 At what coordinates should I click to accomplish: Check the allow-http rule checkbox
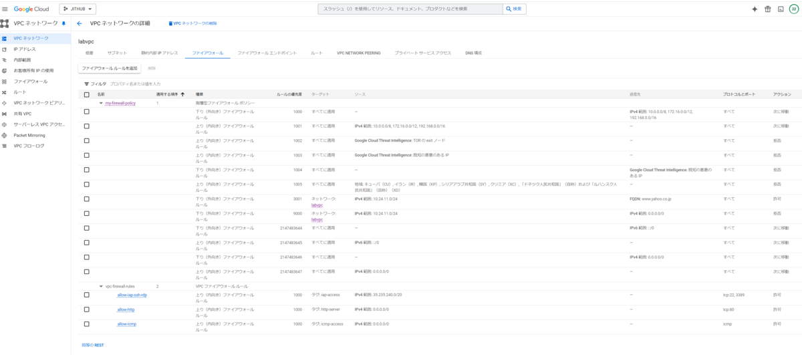[86, 310]
